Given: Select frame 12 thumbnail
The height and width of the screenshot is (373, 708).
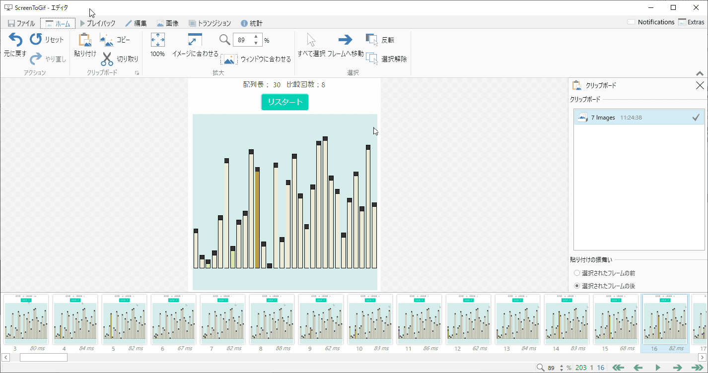Looking at the screenshot, I should [x=468, y=319].
